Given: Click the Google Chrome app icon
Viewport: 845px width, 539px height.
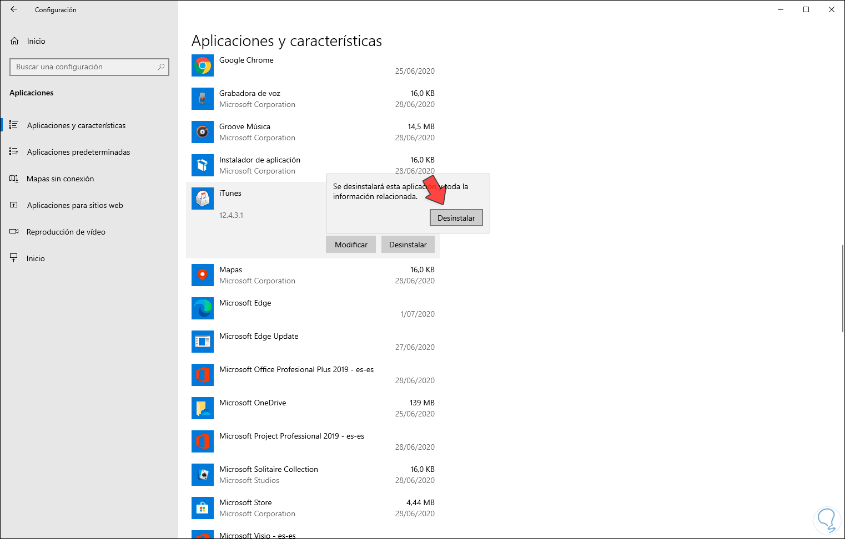Looking at the screenshot, I should pos(203,65).
